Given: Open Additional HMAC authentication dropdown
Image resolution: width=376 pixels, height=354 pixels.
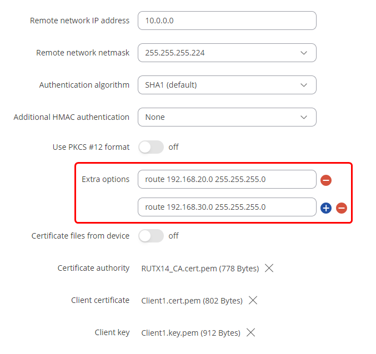Looking at the screenshot, I should (x=227, y=117).
